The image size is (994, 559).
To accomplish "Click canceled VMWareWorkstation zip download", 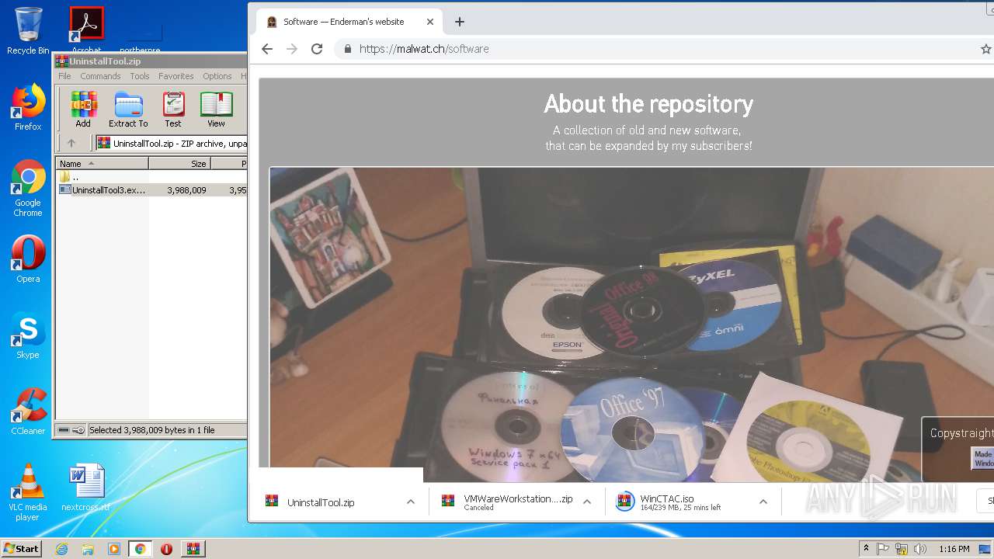I will click(x=506, y=502).
